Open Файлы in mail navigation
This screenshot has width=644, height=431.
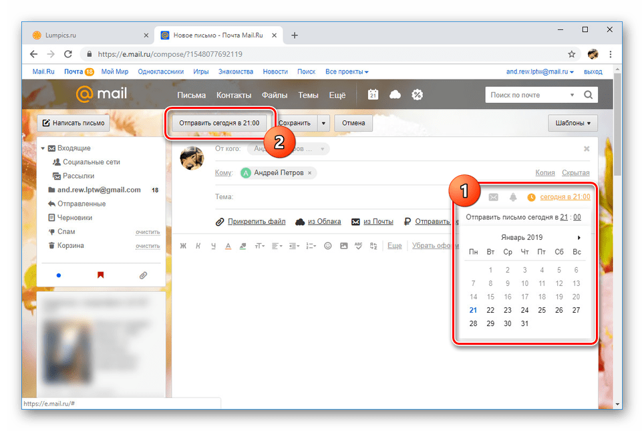click(x=275, y=95)
